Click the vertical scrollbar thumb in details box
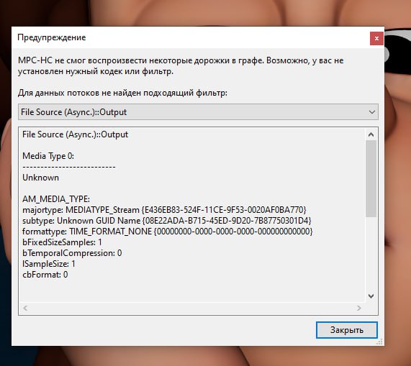The width and height of the screenshot is (411, 366). tap(371, 178)
